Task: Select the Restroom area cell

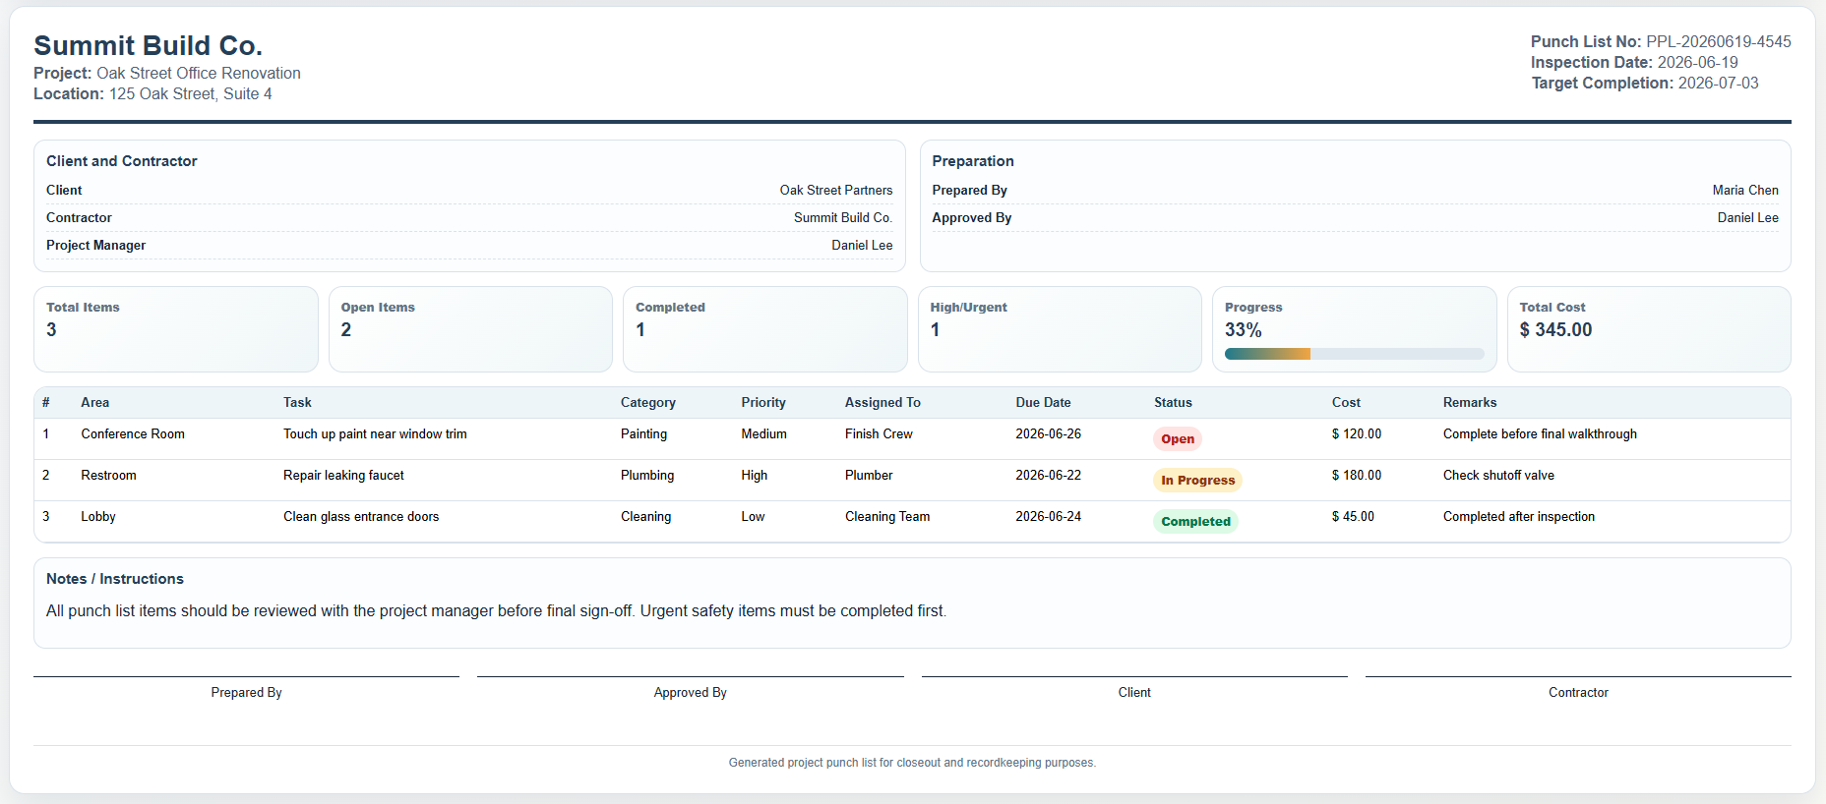Action: click(x=108, y=476)
